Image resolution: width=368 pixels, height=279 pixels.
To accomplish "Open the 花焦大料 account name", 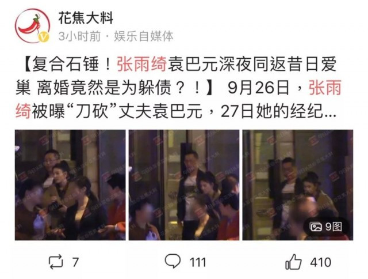I will click(x=86, y=18).
